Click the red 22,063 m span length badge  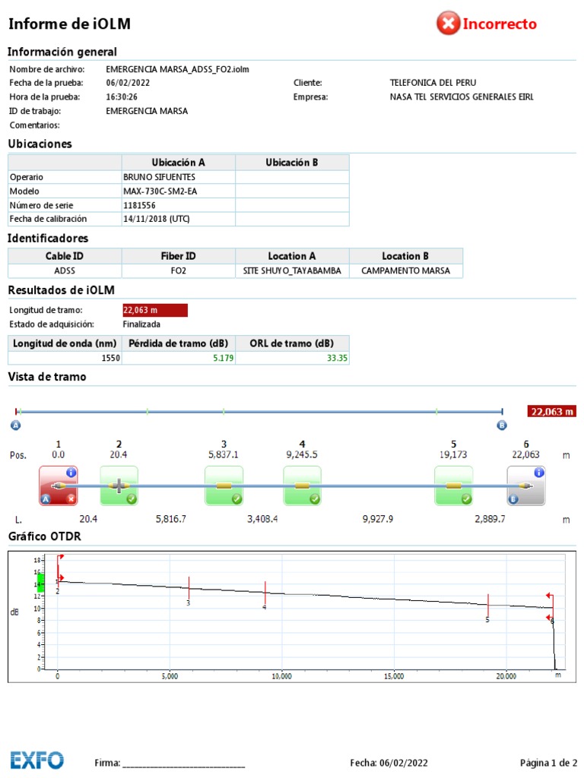(x=552, y=411)
